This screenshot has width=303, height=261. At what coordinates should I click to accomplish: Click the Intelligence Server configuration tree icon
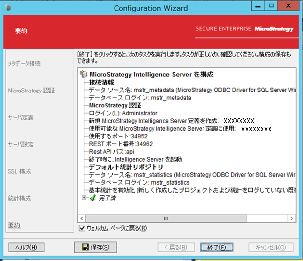point(84,74)
